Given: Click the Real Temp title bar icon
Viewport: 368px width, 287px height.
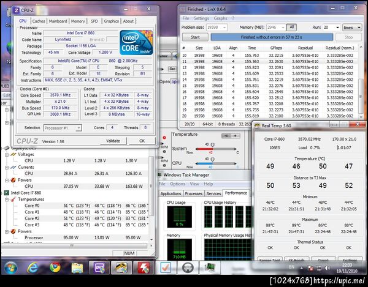Looking at the screenshot, I should point(257,125).
